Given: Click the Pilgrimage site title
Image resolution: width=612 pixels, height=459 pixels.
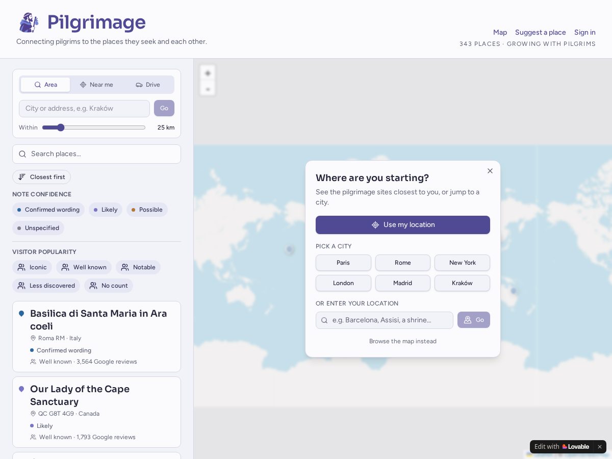Looking at the screenshot, I should 96,22.
